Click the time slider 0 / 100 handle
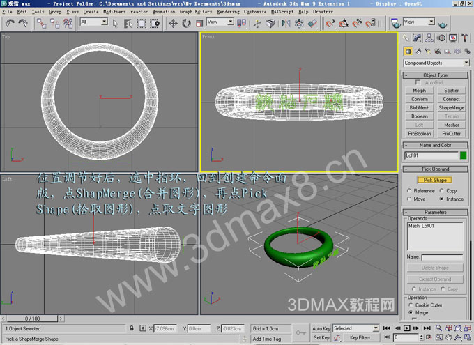 [32, 319]
